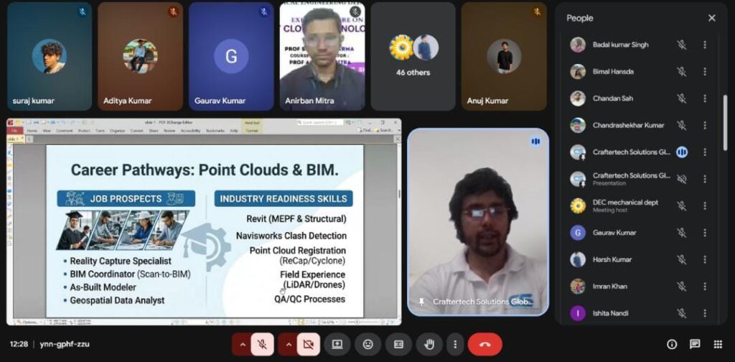Screen dimensions: 735x362
Task: Click pin icon on Craftertech Solutions video tile
Action: pos(421,302)
